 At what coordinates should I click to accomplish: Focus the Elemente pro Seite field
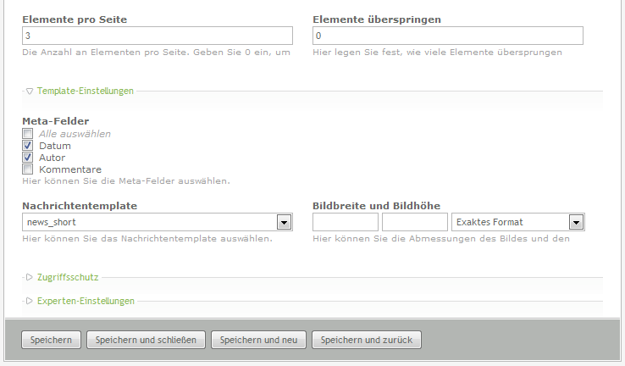[x=157, y=36]
